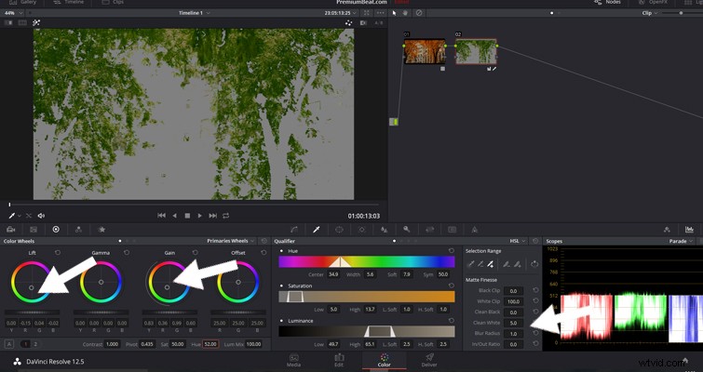703x372 pixels.
Task: Click the Play button under viewer
Action: click(200, 216)
